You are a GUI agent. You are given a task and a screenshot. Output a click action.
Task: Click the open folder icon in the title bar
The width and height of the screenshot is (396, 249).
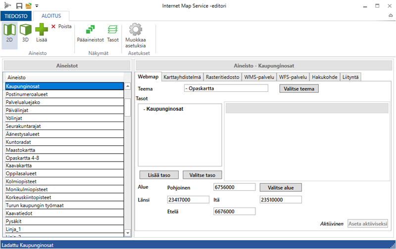click(29, 5)
